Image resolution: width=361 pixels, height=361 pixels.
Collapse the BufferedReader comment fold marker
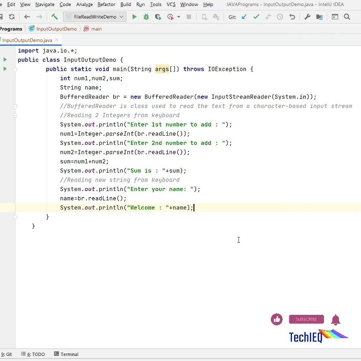15,106
